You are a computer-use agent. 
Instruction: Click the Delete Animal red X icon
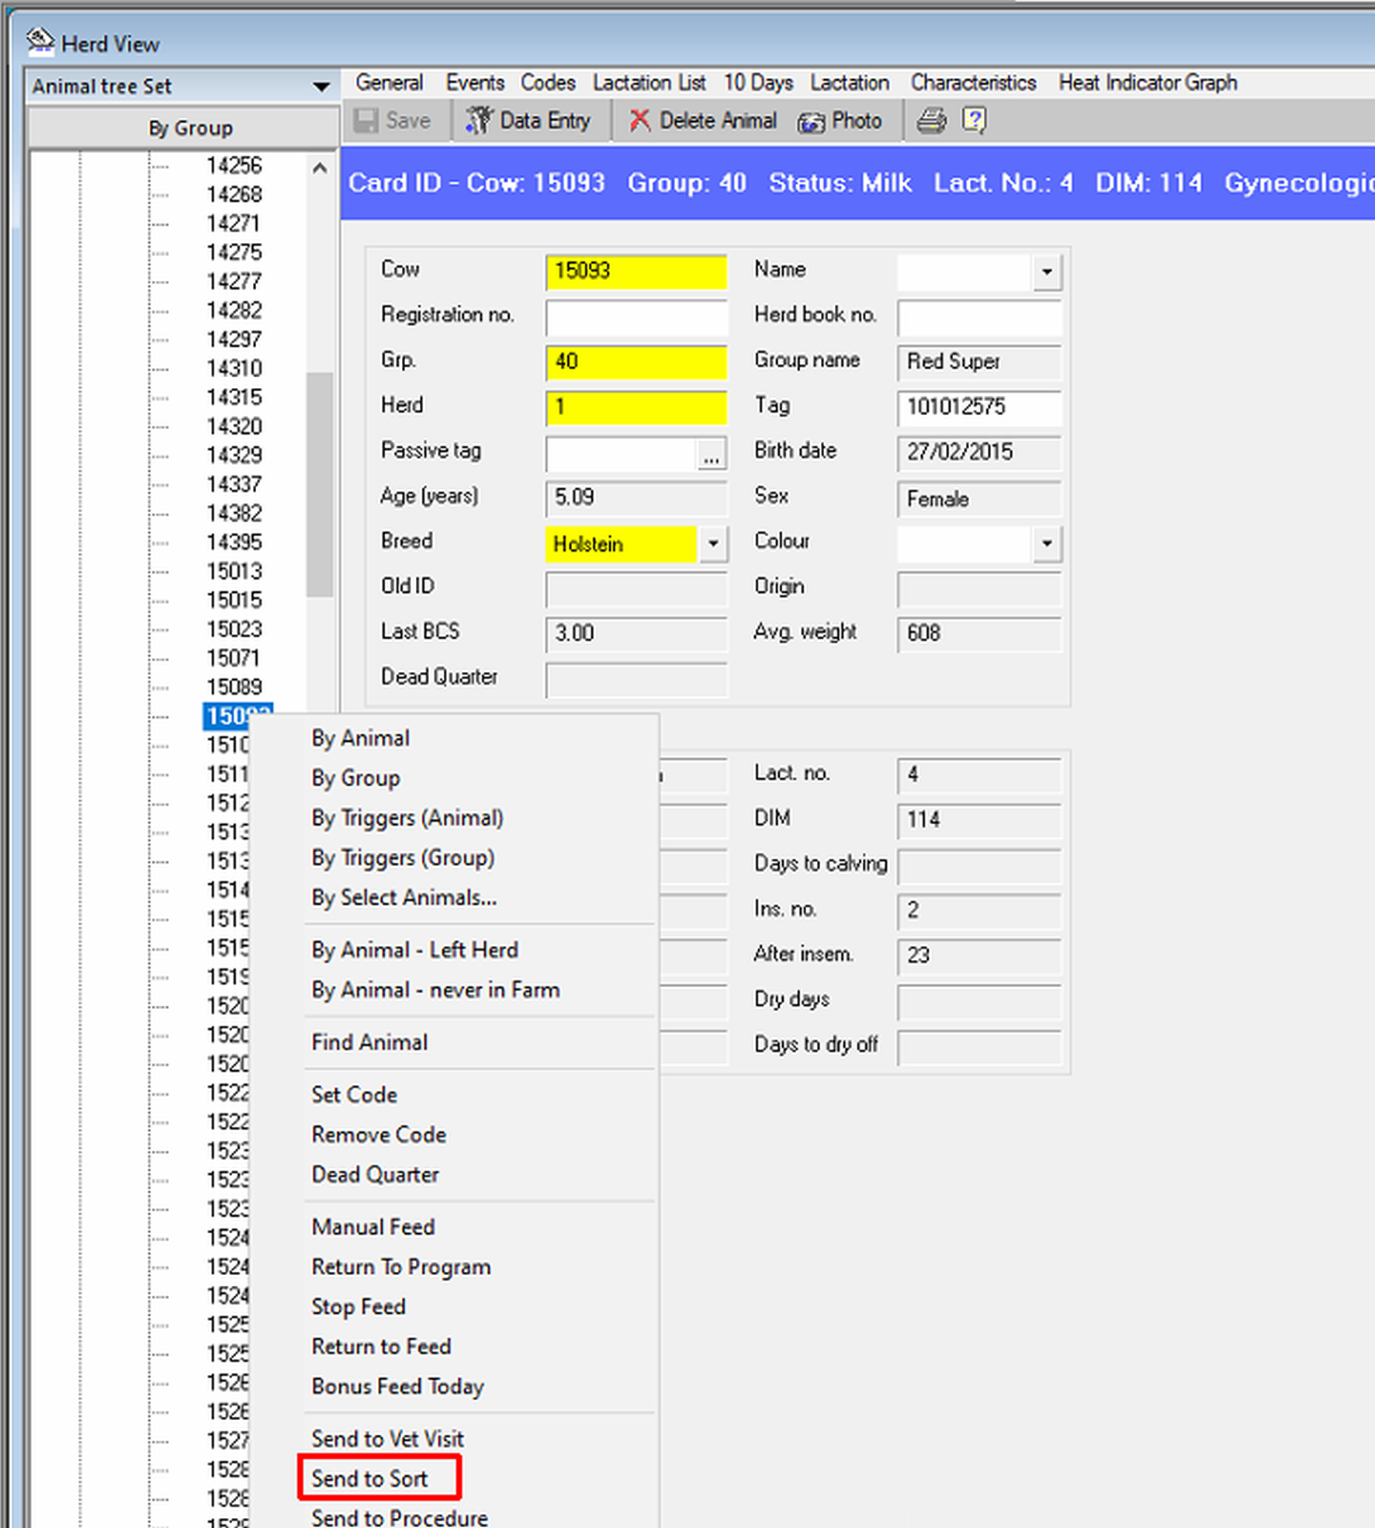[639, 121]
